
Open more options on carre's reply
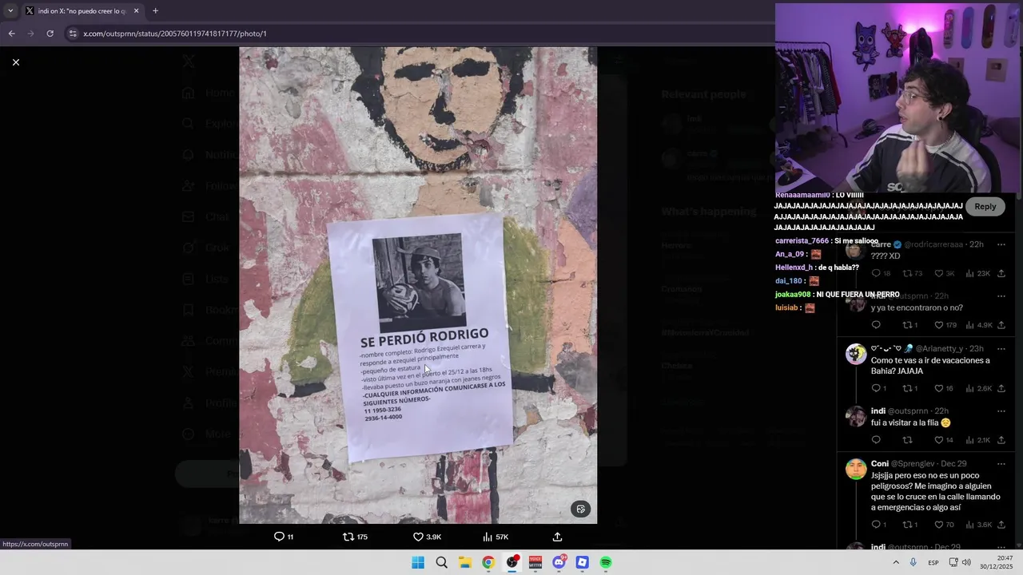point(1001,244)
